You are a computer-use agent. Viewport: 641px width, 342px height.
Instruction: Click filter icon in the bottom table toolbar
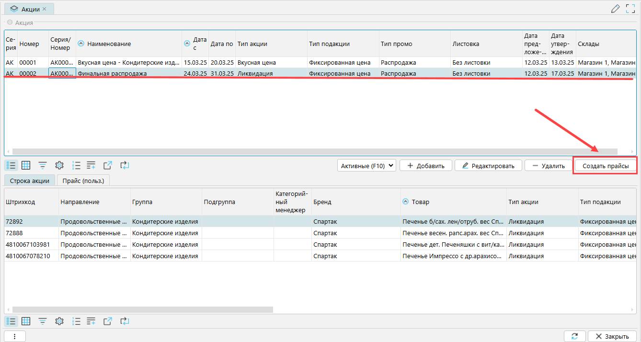(x=43, y=321)
